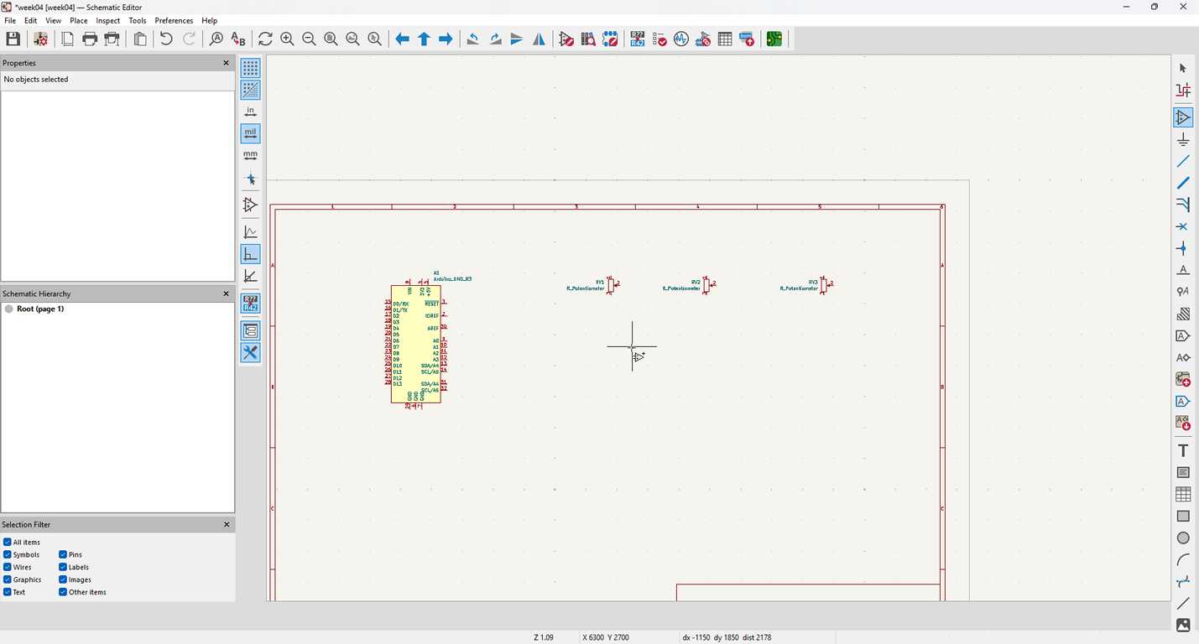The height and width of the screenshot is (644, 1199).
Task: Zoom in on the schematic
Action: [x=287, y=39]
